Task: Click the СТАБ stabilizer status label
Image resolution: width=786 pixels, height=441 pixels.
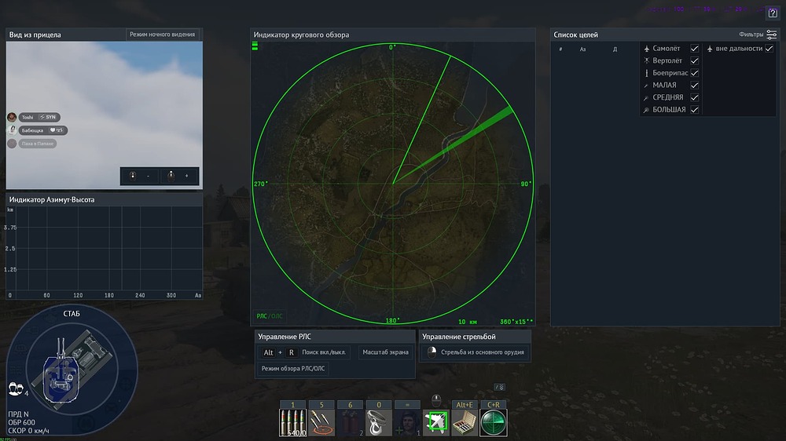Action: point(72,313)
